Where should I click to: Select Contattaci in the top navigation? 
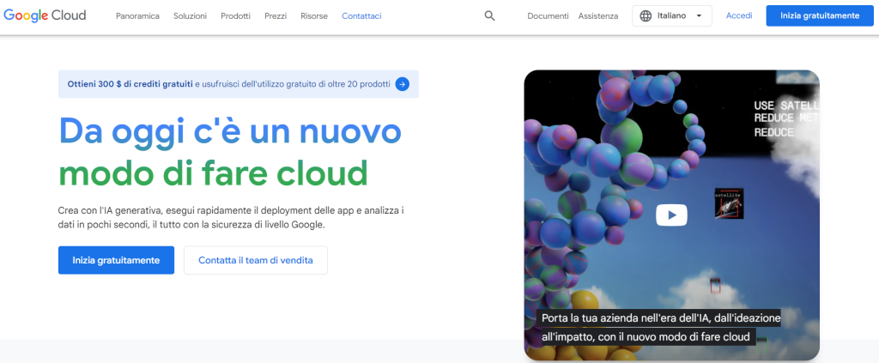(361, 16)
